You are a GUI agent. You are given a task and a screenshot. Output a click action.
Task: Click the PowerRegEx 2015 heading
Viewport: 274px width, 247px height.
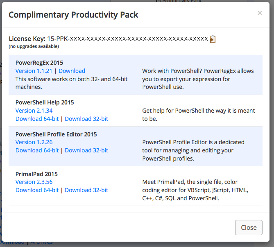point(39,63)
